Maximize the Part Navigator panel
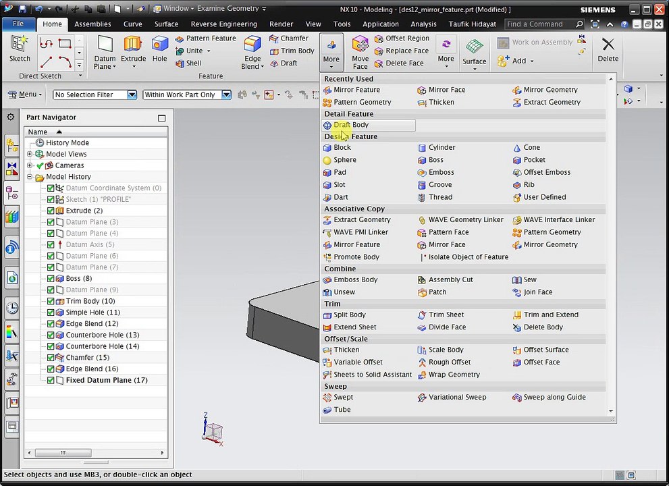The width and height of the screenshot is (669, 486). (x=162, y=117)
